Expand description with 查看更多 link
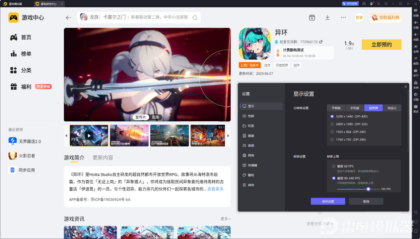 [x=215, y=189]
